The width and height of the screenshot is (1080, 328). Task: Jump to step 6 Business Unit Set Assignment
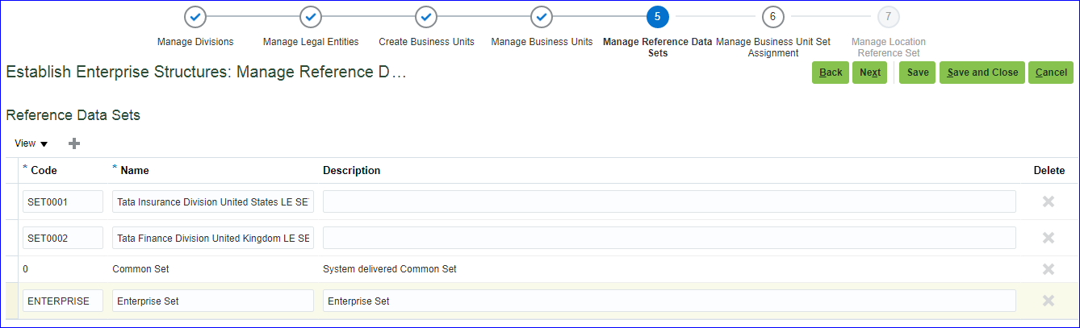772,17
